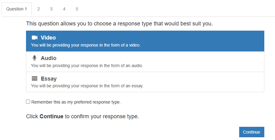Click the 'This question allows you' heading

click(x=119, y=23)
